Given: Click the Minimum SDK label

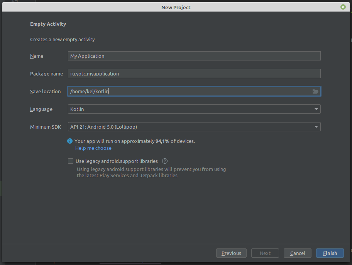Looking at the screenshot, I should pos(46,127).
